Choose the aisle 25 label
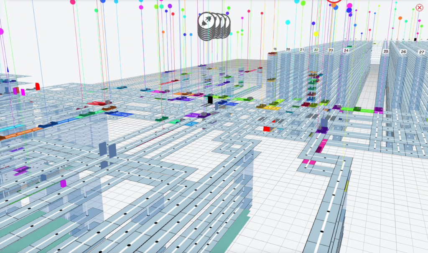This screenshot has width=428, height=253. (x=386, y=51)
